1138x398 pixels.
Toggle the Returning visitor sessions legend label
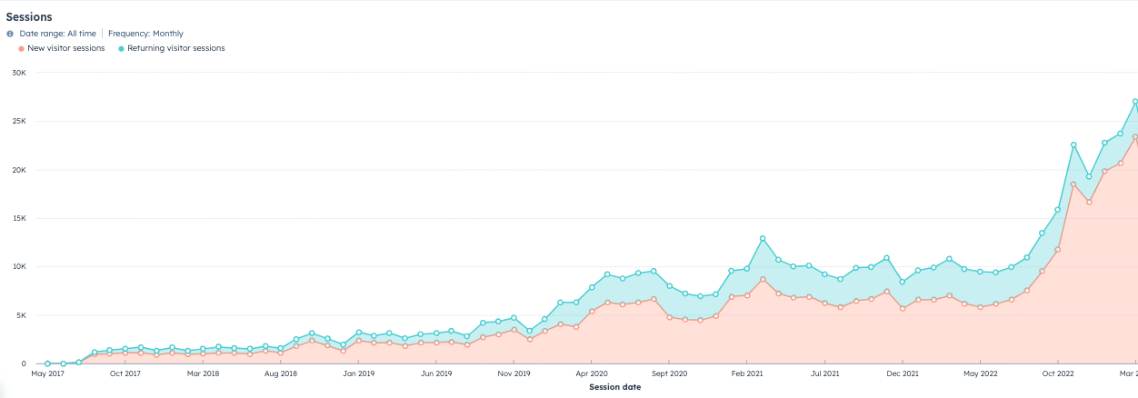pyautogui.click(x=176, y=48)
